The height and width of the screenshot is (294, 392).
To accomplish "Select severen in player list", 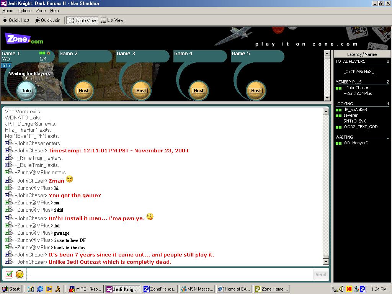I will [351, 115].
